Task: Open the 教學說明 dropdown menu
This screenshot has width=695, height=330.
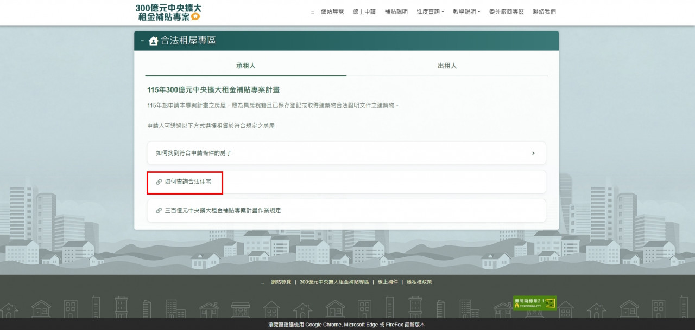Action: (466, 12)
